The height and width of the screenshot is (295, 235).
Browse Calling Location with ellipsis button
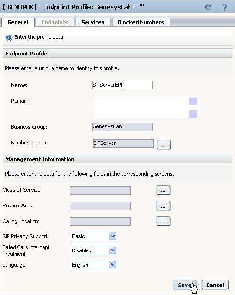click(163, 221)
